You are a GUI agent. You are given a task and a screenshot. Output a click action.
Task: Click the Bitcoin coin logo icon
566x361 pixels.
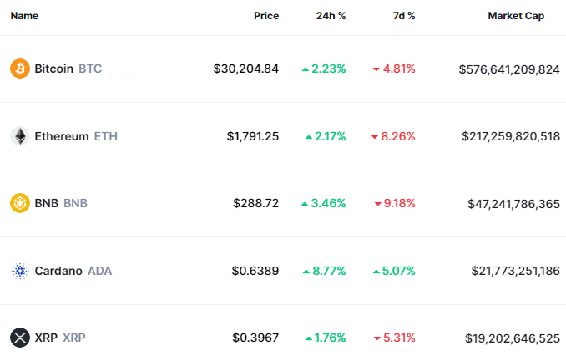click(x=19, y=69)
